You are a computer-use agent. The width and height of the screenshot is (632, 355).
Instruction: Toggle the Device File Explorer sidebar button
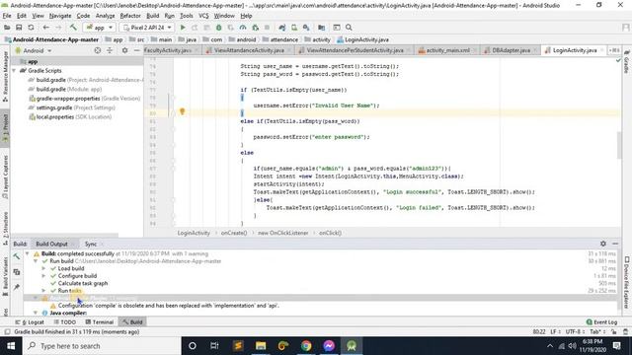(627, 282)
